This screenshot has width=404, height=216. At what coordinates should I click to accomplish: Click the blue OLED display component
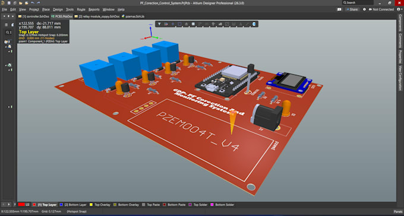click(289, 82)
